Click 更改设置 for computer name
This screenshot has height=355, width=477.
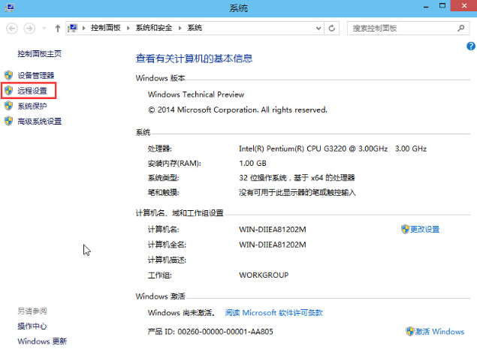(424, 230)
